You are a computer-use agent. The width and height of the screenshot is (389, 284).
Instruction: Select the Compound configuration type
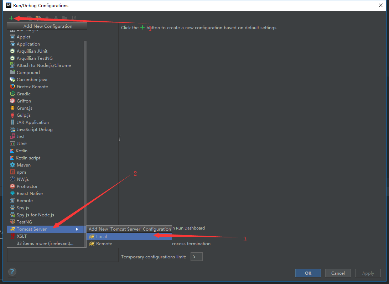click(47, 73)
